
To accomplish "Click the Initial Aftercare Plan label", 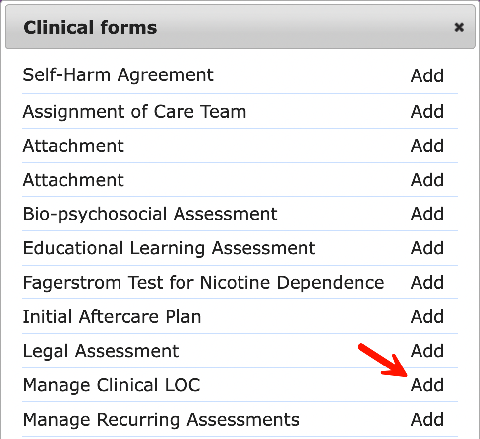I will pyautogui.click(x=112, y=316).
